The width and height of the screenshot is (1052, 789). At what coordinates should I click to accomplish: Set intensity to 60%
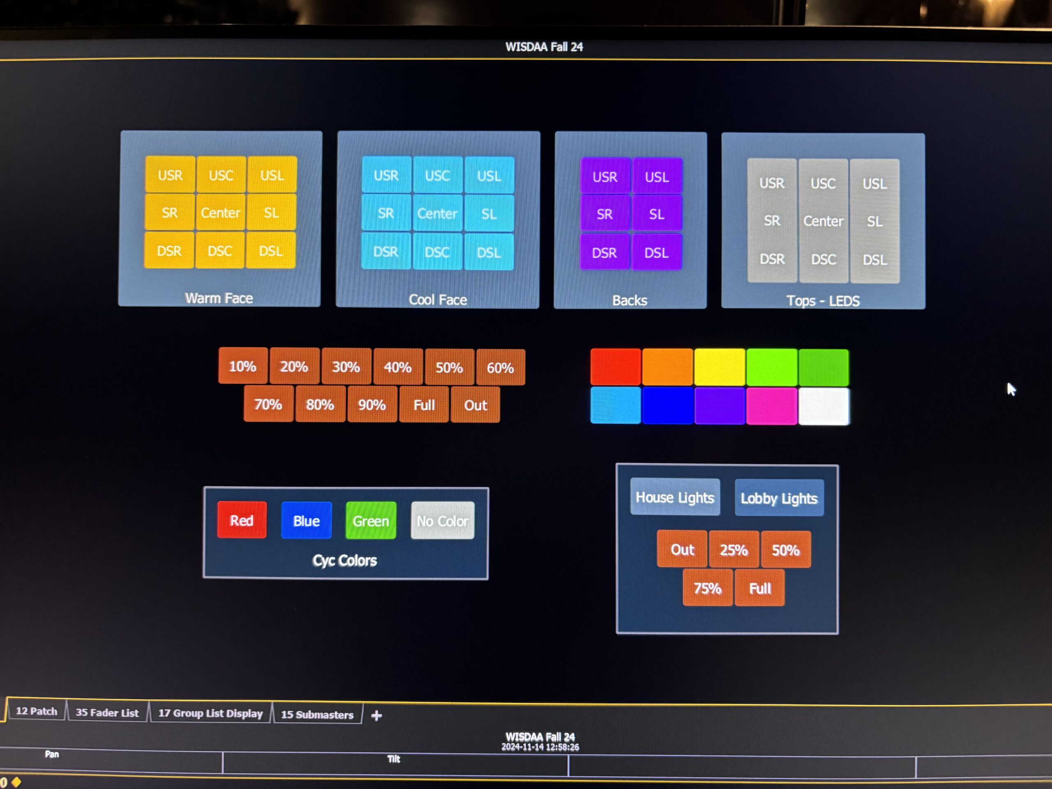(501, 368)
